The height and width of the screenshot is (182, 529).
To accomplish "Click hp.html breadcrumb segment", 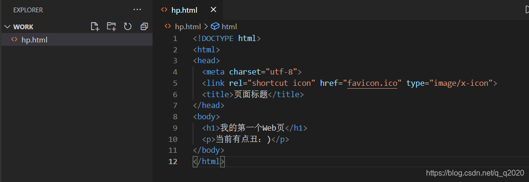I will click(188, 26).
